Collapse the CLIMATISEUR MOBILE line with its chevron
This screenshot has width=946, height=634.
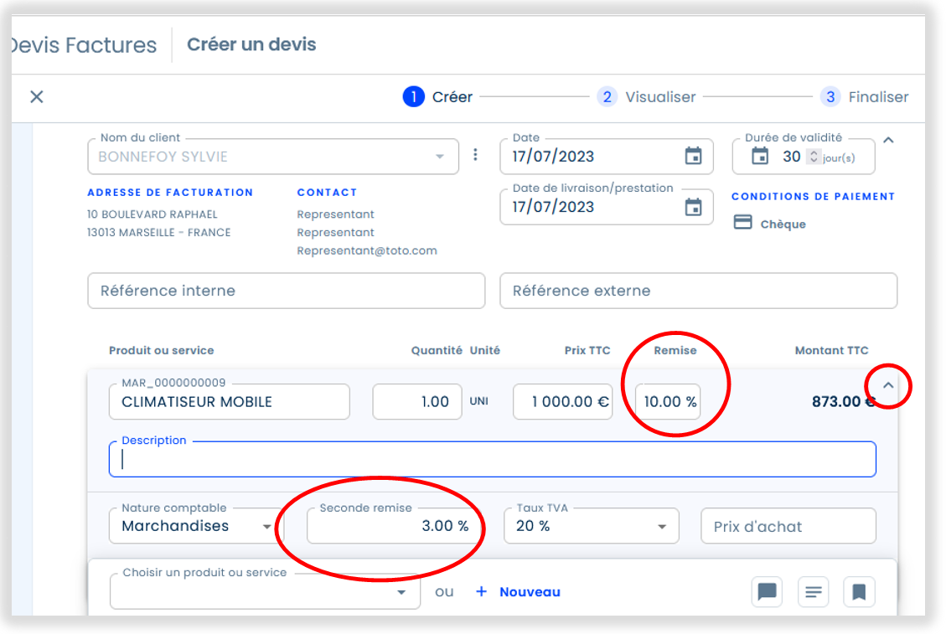(x=888, y=386)
